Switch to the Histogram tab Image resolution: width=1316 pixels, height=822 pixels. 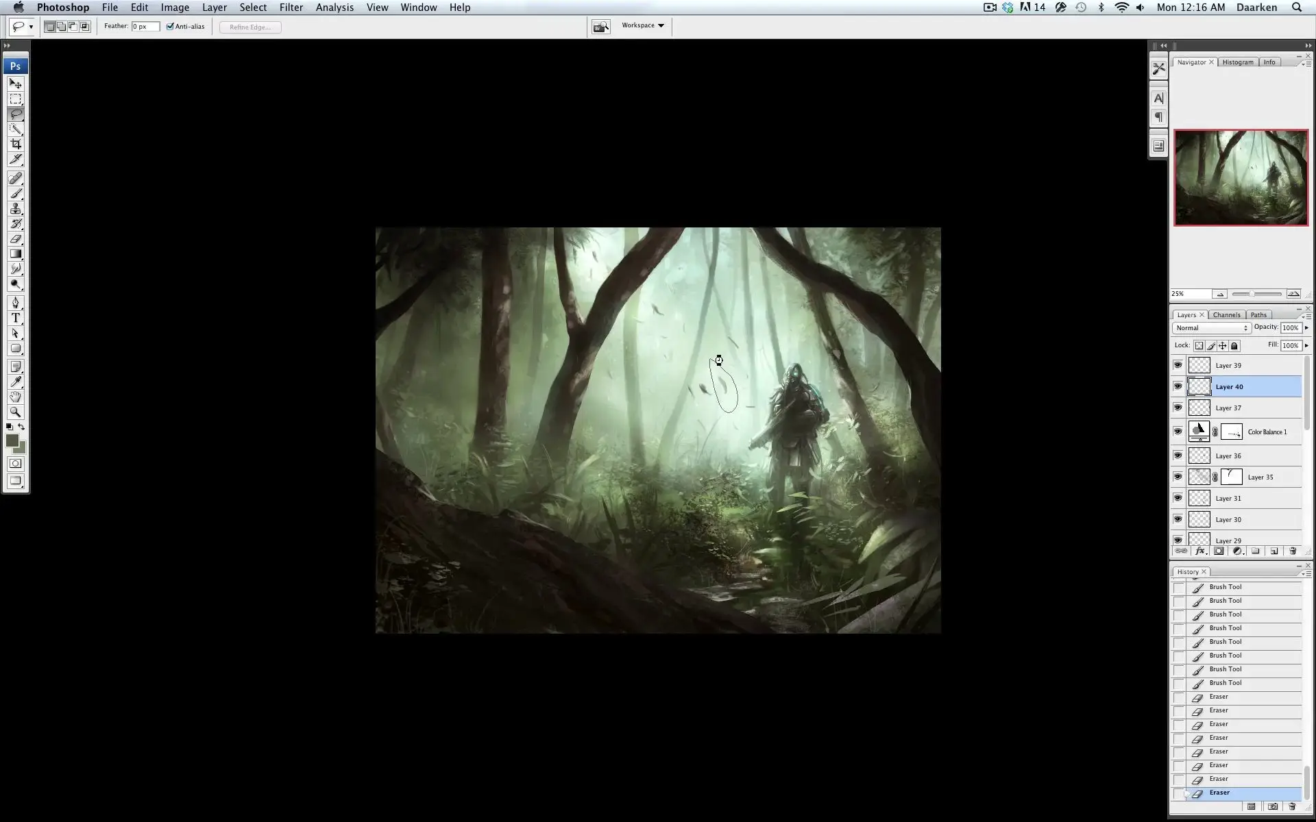[1237, 62]
